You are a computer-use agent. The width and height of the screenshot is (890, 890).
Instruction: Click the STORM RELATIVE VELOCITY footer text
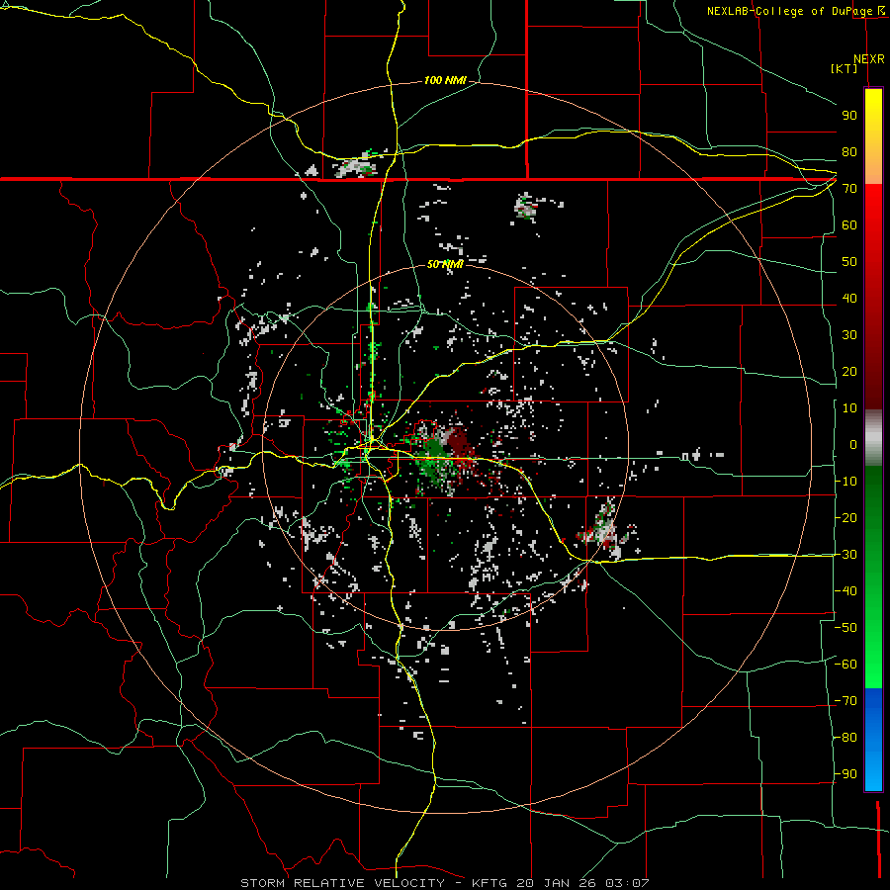pyautogui.click(x=342, y=883)
